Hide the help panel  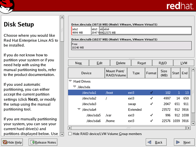[12, 142]
